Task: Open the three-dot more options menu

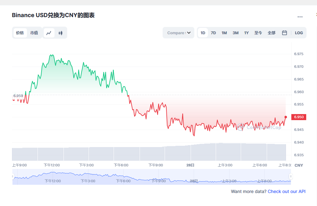Action: (x=300, y=17)
